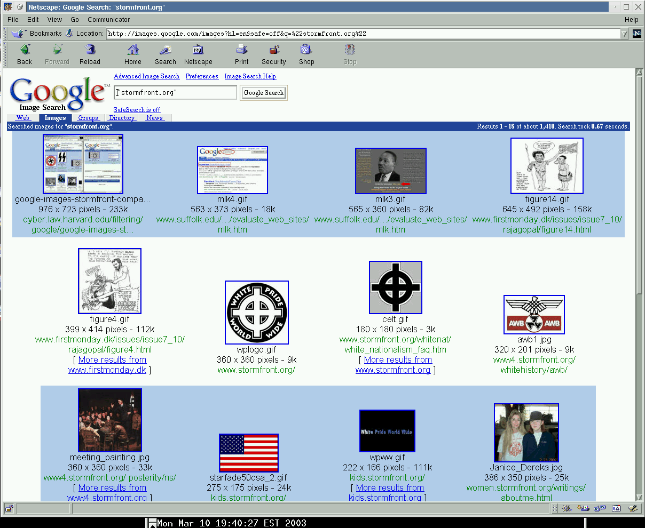Open the window menu icon in title bar

pos(8,7)
